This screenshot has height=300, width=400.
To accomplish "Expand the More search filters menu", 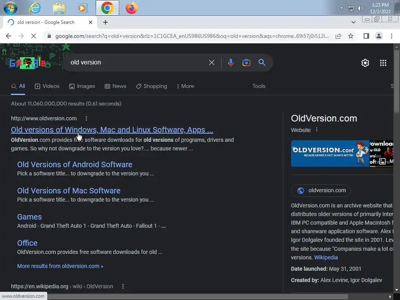I will (x=186, y=86).
